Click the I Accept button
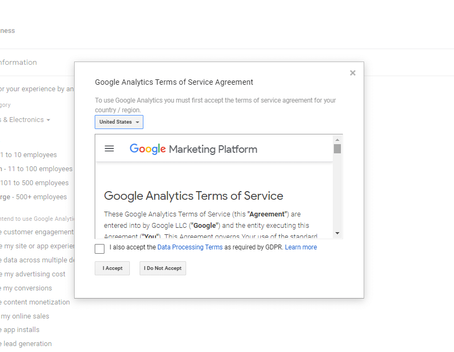 coord(113,268)
